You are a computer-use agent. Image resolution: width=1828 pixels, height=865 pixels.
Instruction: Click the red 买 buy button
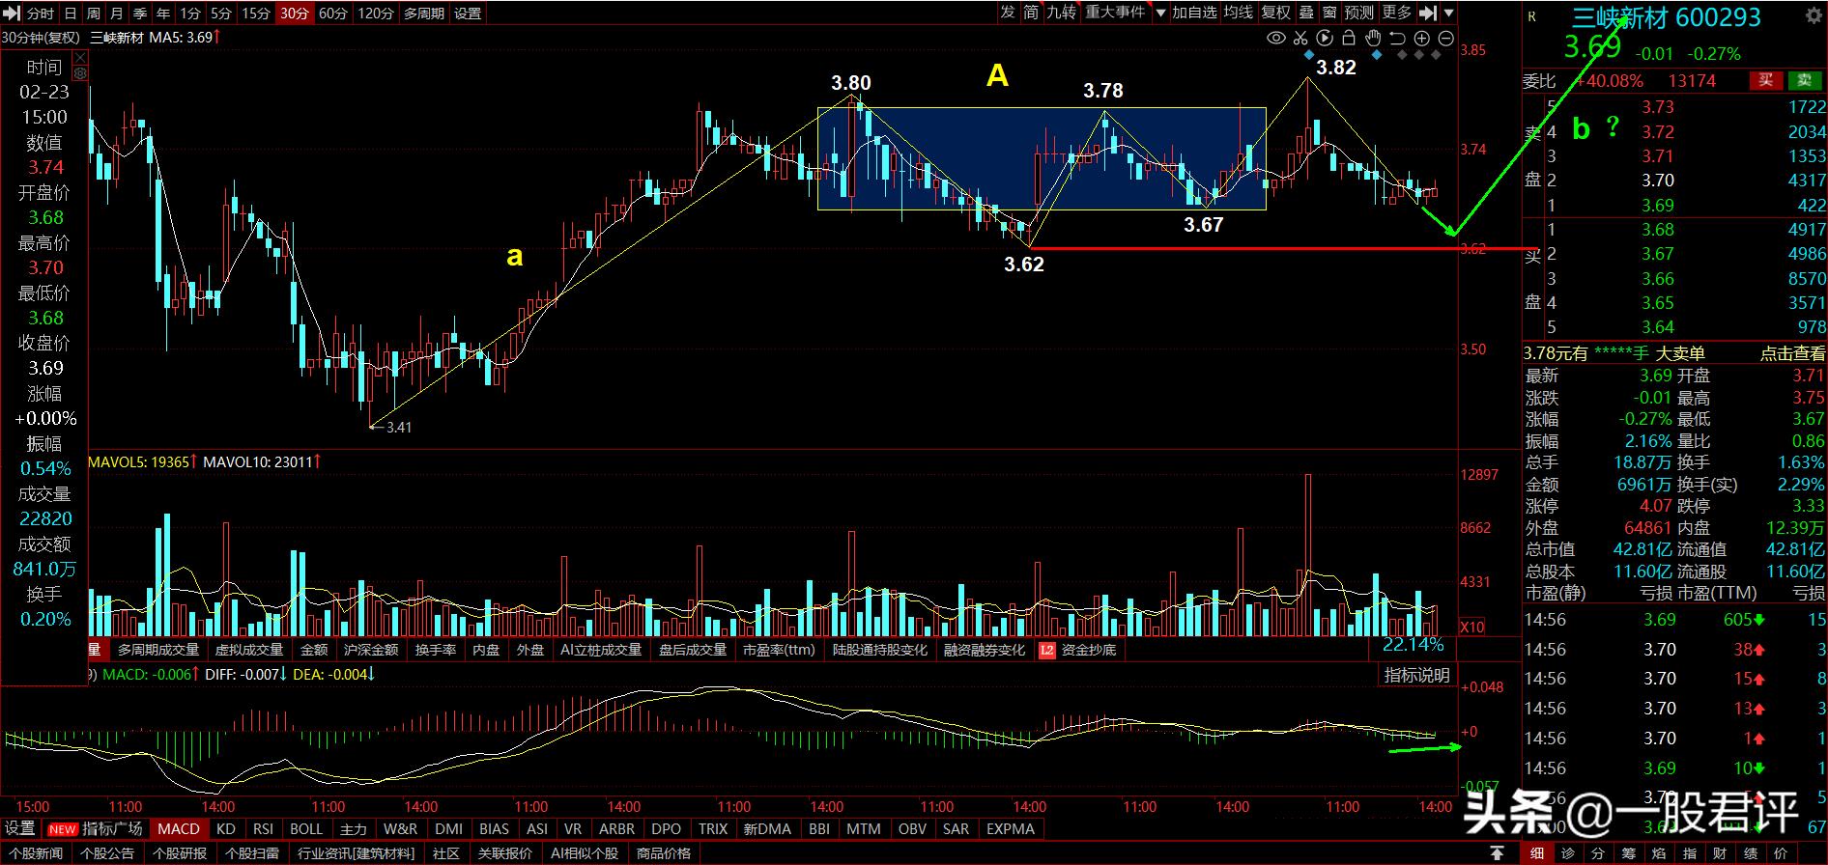[1766, 81]
